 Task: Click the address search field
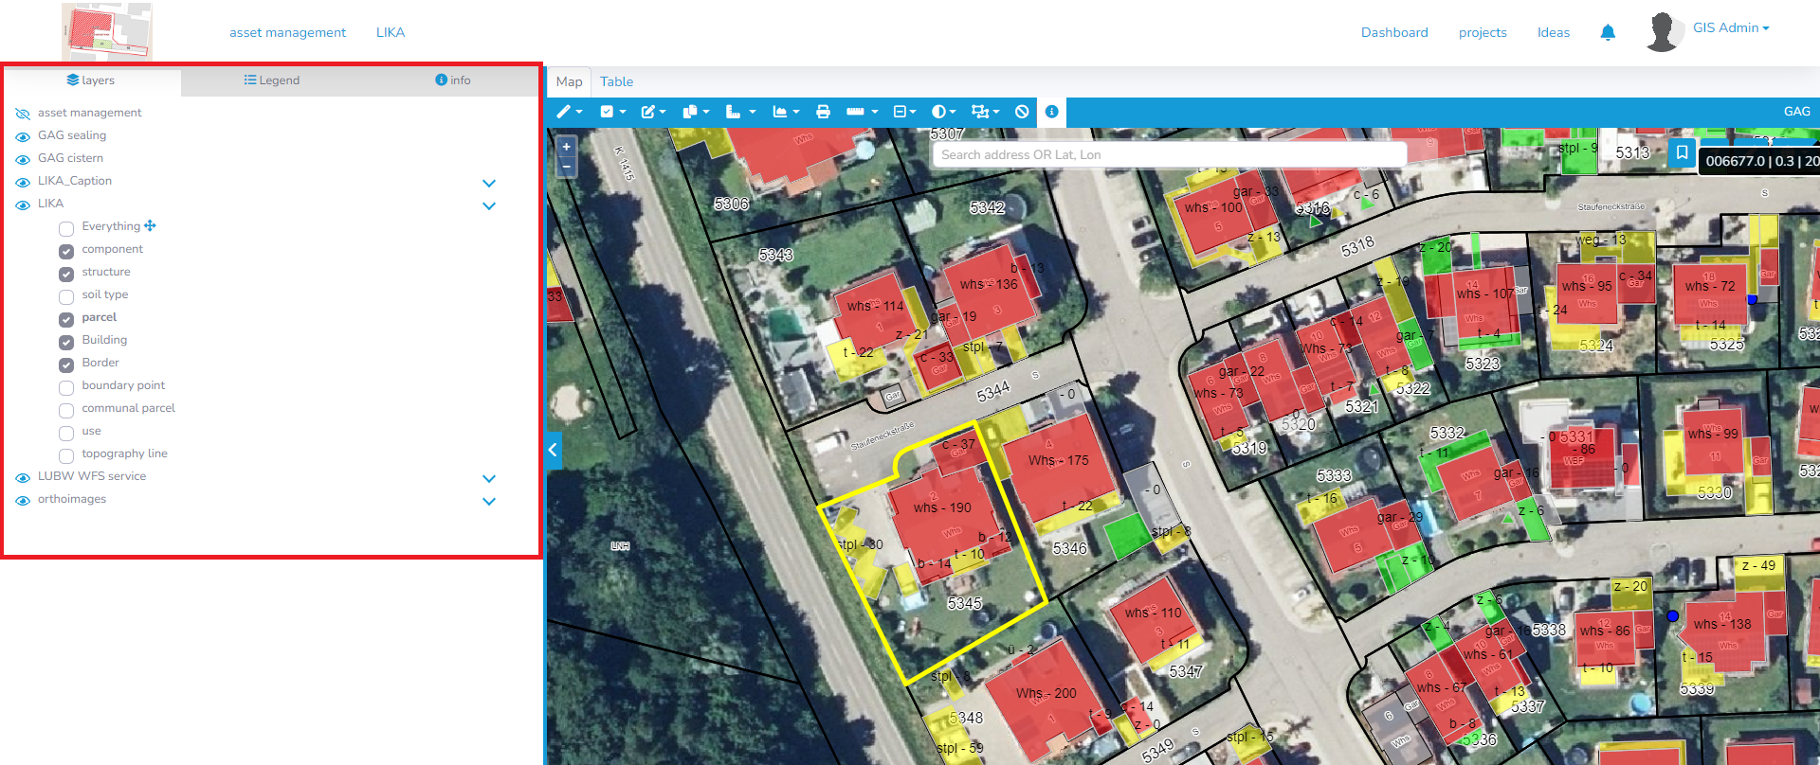[x=1169, y=154]
